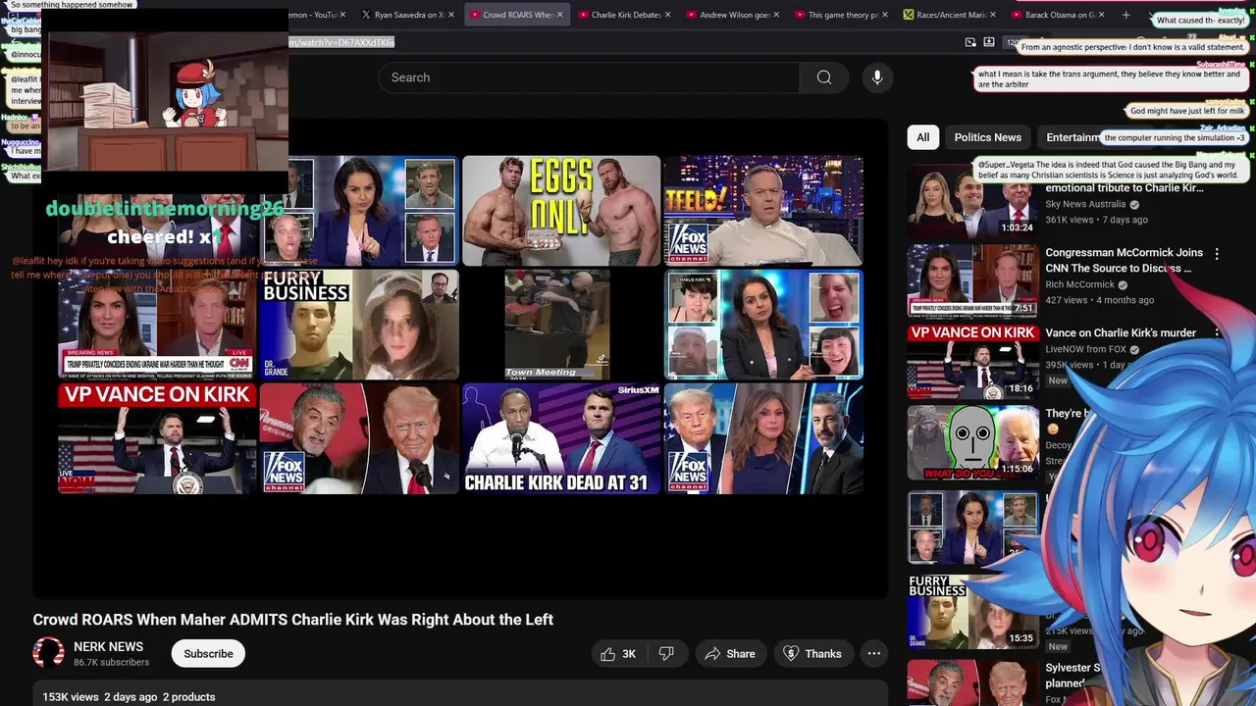Screen dimensions: 1256x706
Task: Like the video with thumbs up
Action: pyautogui.click(x=618, y=654)
